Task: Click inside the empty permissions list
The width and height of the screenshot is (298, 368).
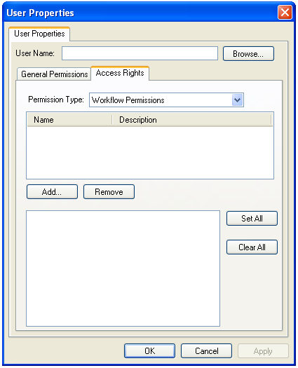Action: (x=150, y=153)
